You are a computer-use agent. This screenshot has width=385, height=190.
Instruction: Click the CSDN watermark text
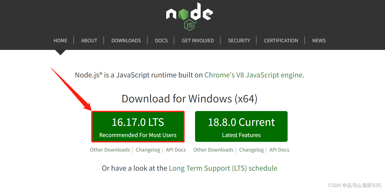(x=354, y=185)
